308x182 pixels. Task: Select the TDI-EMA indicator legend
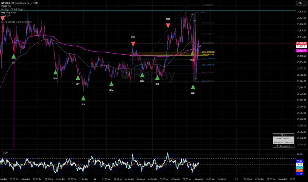tap(6, 16)
